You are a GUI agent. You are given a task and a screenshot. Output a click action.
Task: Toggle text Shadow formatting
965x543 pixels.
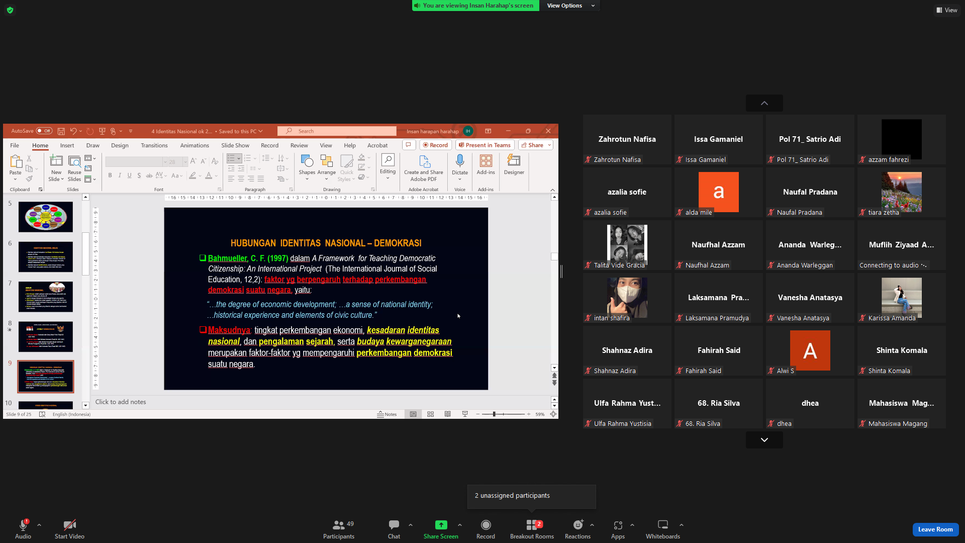(x=139, y=175)
